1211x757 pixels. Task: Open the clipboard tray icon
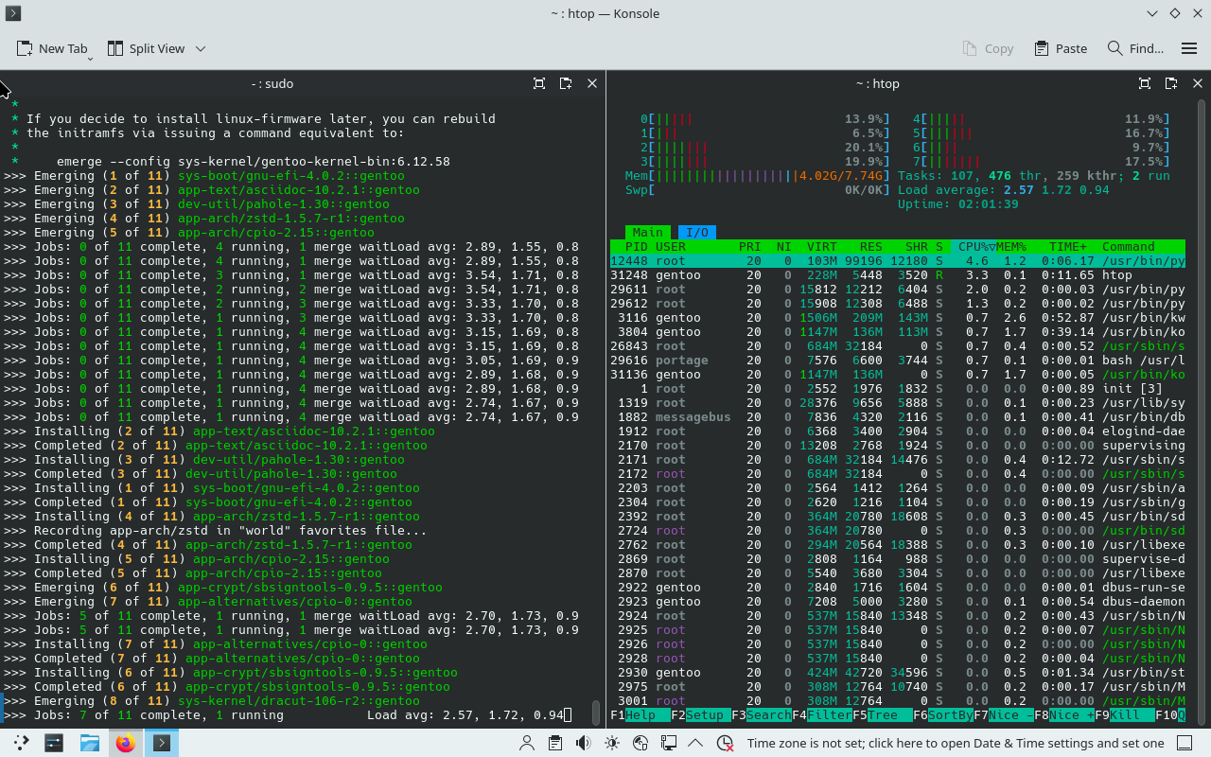tap(555, 743)
